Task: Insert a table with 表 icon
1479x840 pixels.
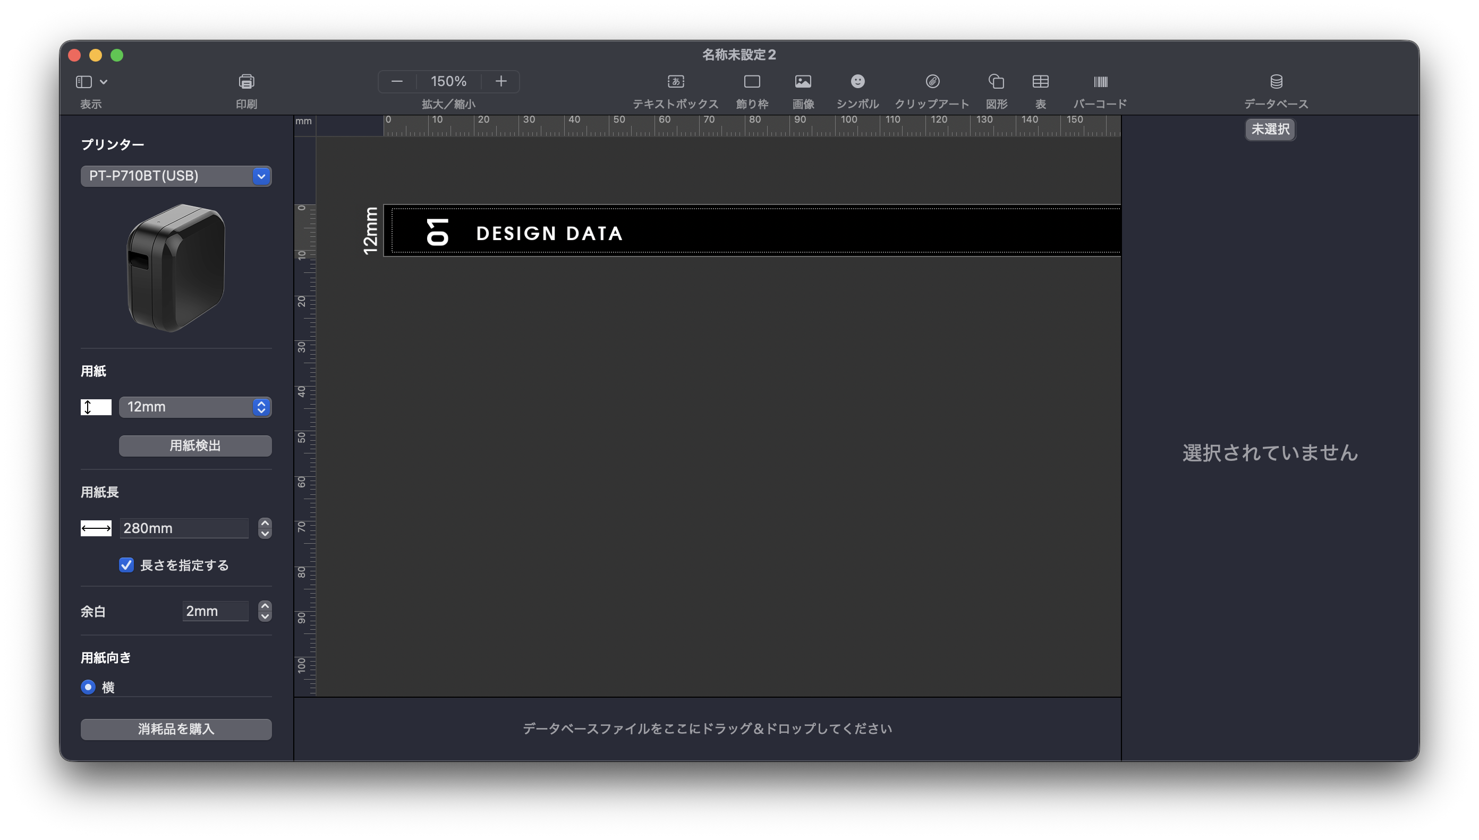Action: (1040, 82)
